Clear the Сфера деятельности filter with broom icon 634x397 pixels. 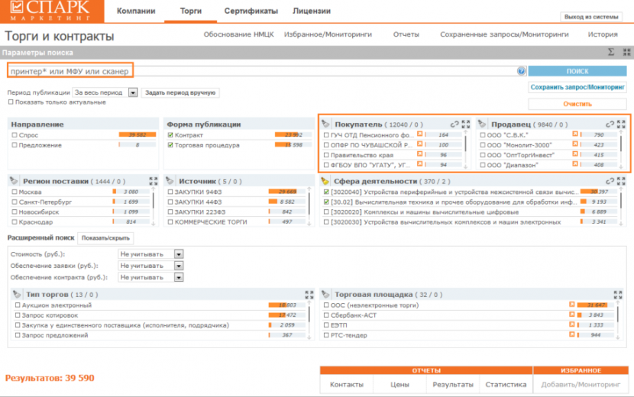point(325,181)
